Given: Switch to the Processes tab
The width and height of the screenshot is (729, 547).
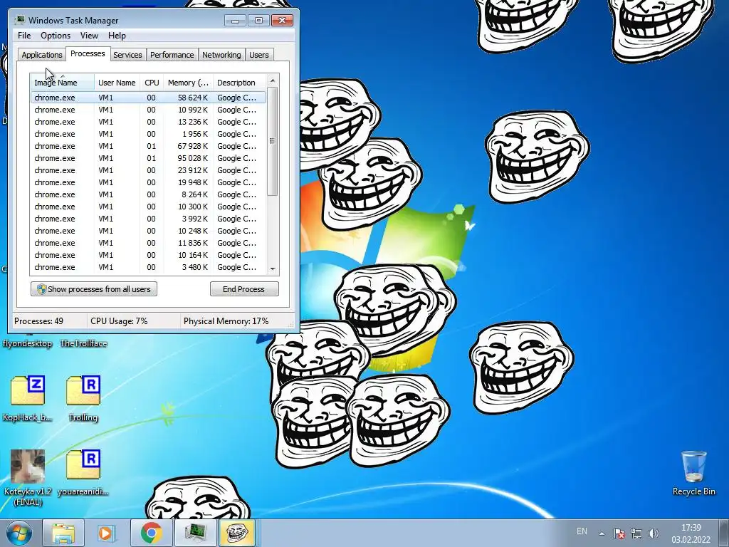Looking at the screenshot, I should point(88,53).
